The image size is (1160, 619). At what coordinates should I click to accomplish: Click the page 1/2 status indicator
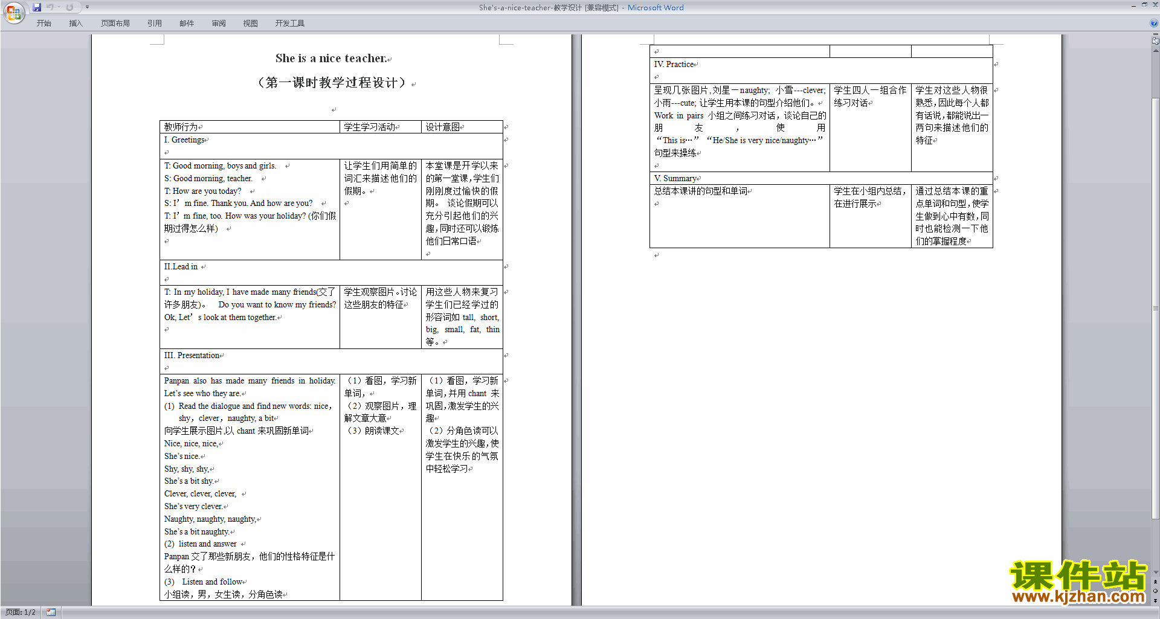(21, 612)
